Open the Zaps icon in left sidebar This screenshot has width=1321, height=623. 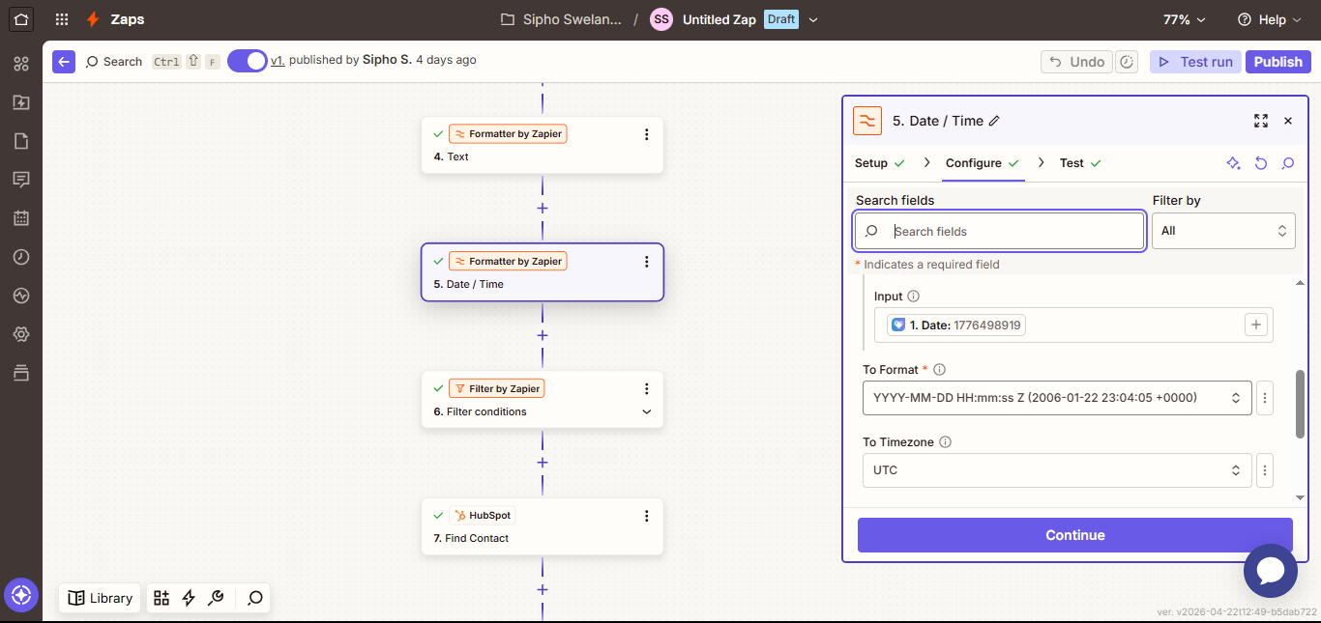click(x=21, y=102)
